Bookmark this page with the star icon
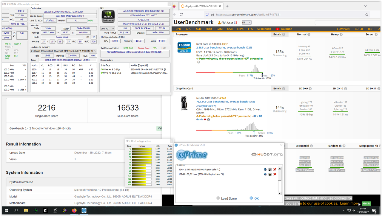 (x=367, y=14)
